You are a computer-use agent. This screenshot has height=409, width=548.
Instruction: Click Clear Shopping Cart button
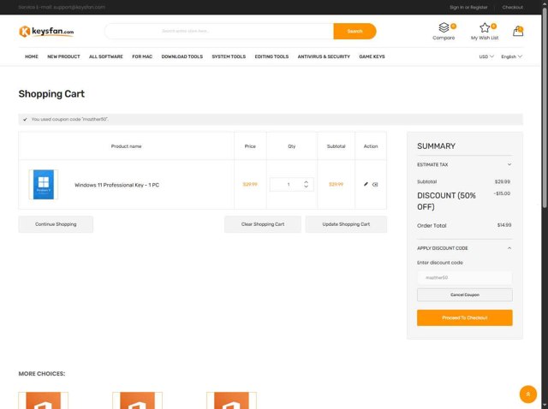tap(263, 224)
